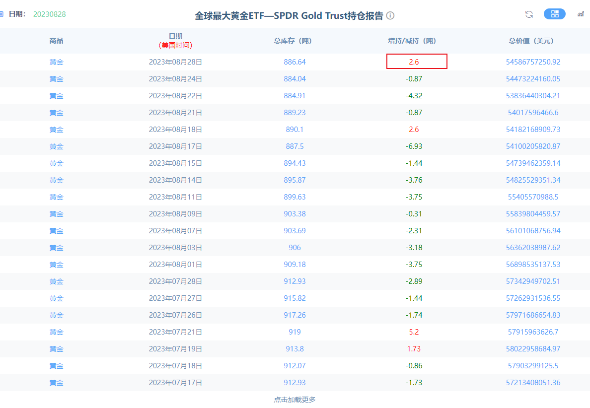Click the highlighted 2.6 holdings change value

pyautogui.click(x=417, y=62)
